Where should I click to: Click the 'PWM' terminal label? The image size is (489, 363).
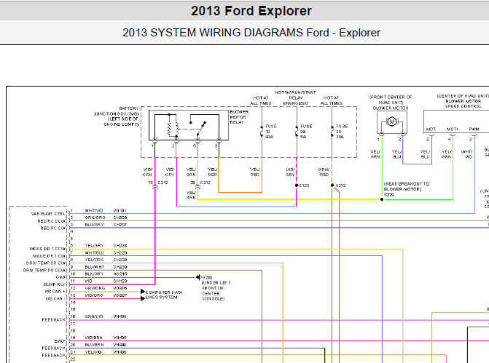(x=474, y=129)
